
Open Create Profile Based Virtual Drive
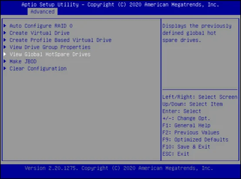click(60, 40)
